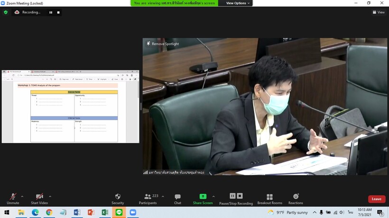Image resolution: width=389 pixels, height=218 pixels.
Task: Open the Wi-Fi network tray icon
Action: (335, 212)
